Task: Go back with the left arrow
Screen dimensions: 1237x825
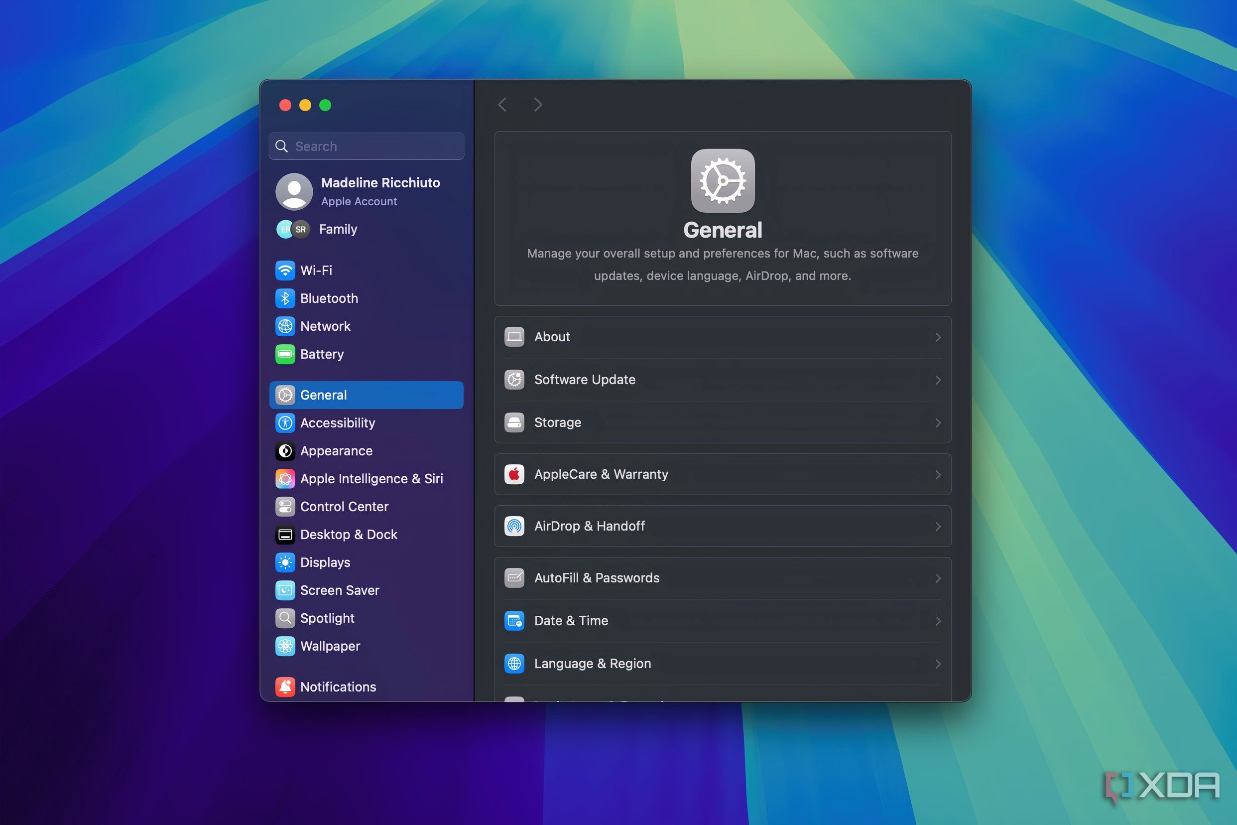Action: (502, 105)
